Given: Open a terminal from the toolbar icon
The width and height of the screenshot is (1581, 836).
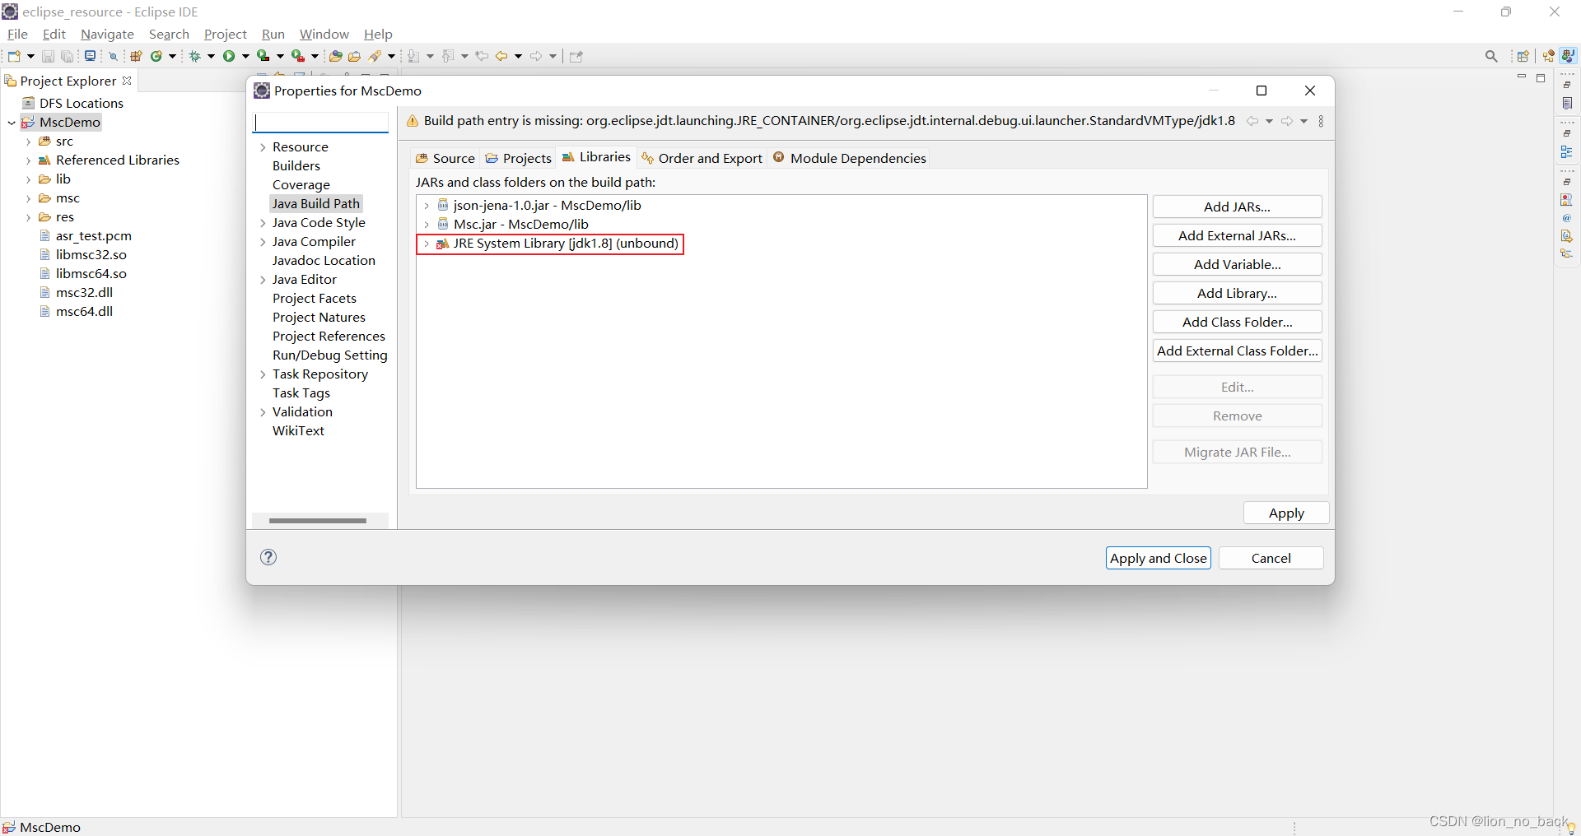Looking at the screenshot, I should tap(90, 56).
